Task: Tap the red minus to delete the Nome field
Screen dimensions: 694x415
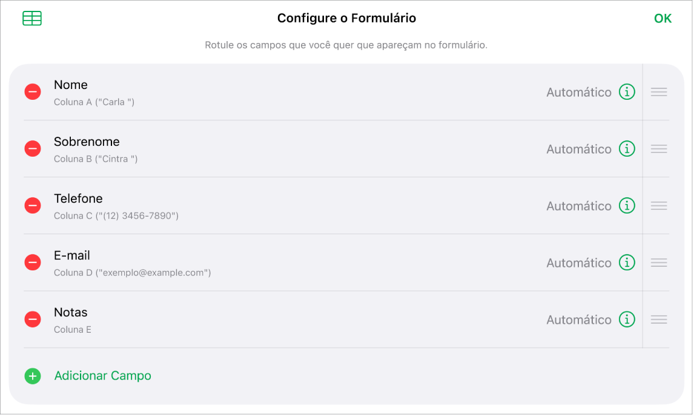Action: point(32,91)
